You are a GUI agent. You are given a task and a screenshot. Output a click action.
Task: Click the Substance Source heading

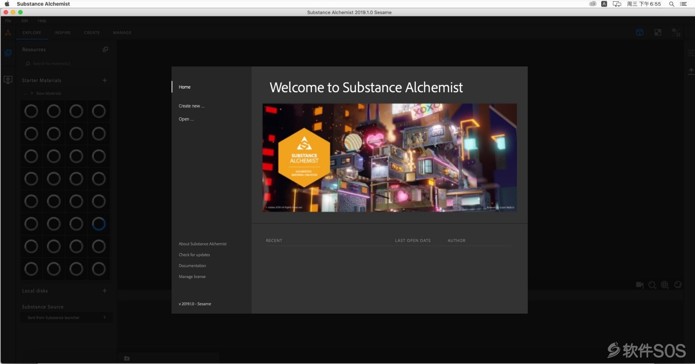(x=43, y=307)
